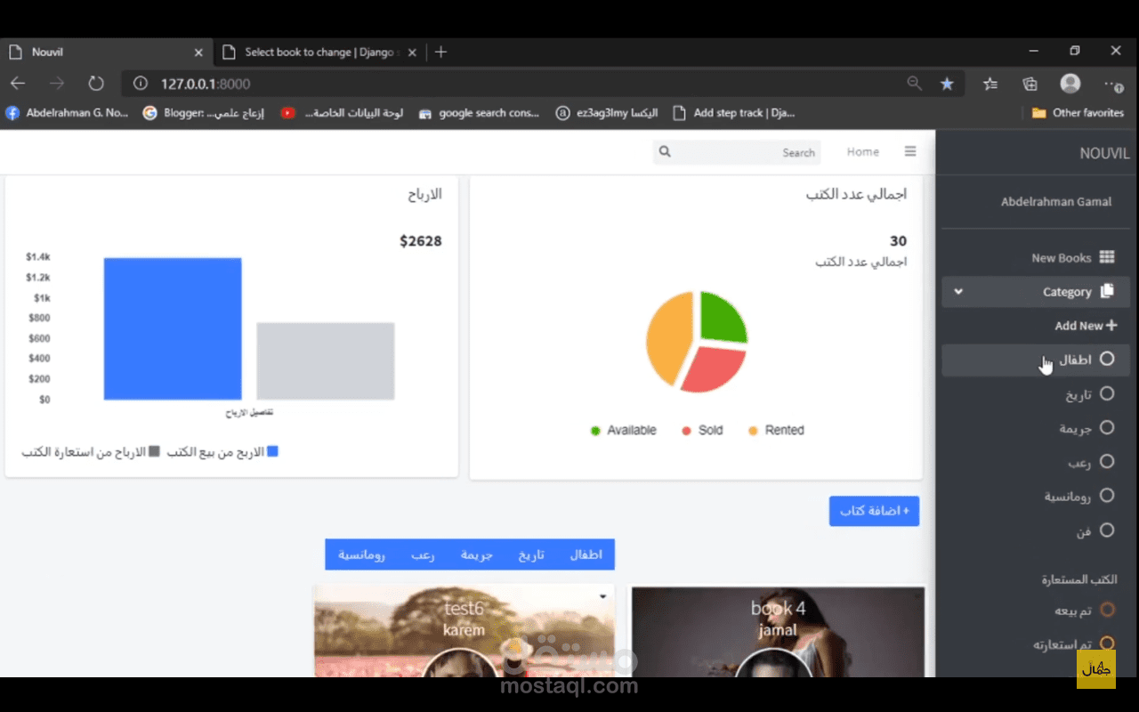Select تم بيعه sold books item

tap(1037, 611)
